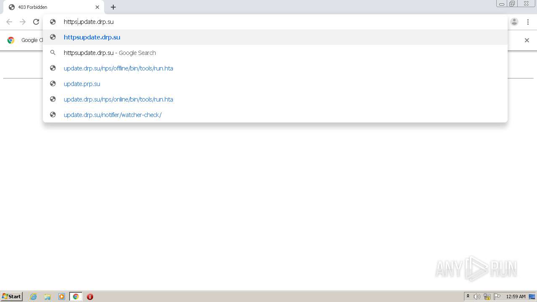Click the red Opera taskbar icon
The image size is (537, 302).
click(x=90, y=297)
